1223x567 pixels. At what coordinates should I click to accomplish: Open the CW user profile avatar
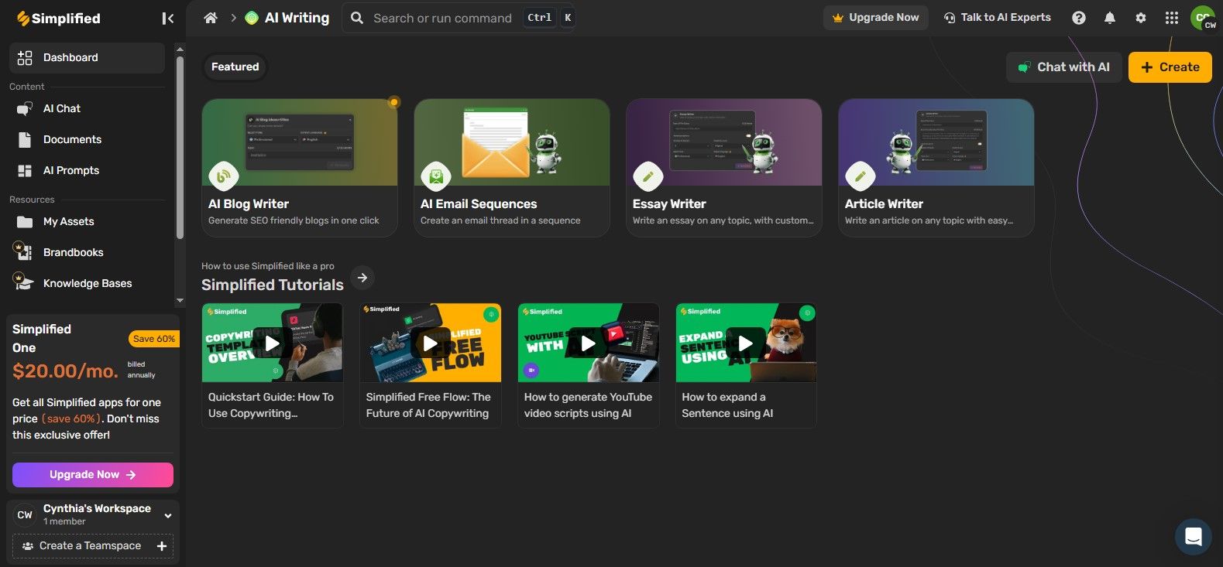coord(1203,18)
